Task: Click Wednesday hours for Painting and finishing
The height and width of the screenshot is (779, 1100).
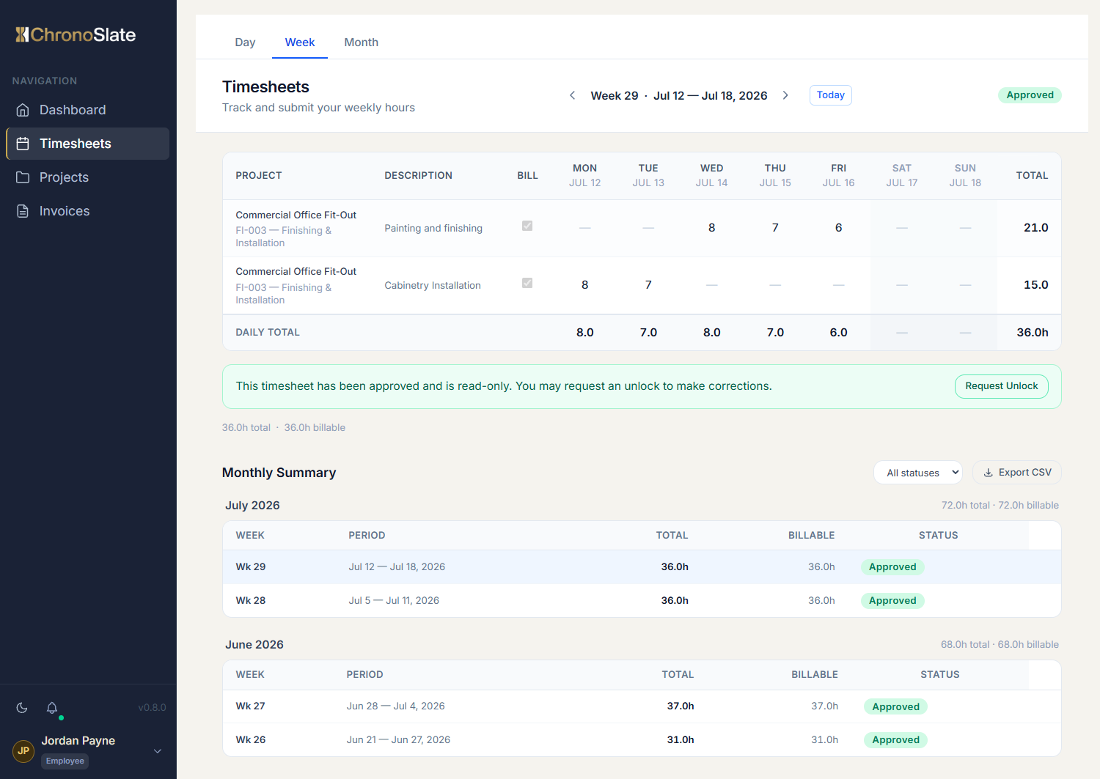Action: [x=711, y=228]
